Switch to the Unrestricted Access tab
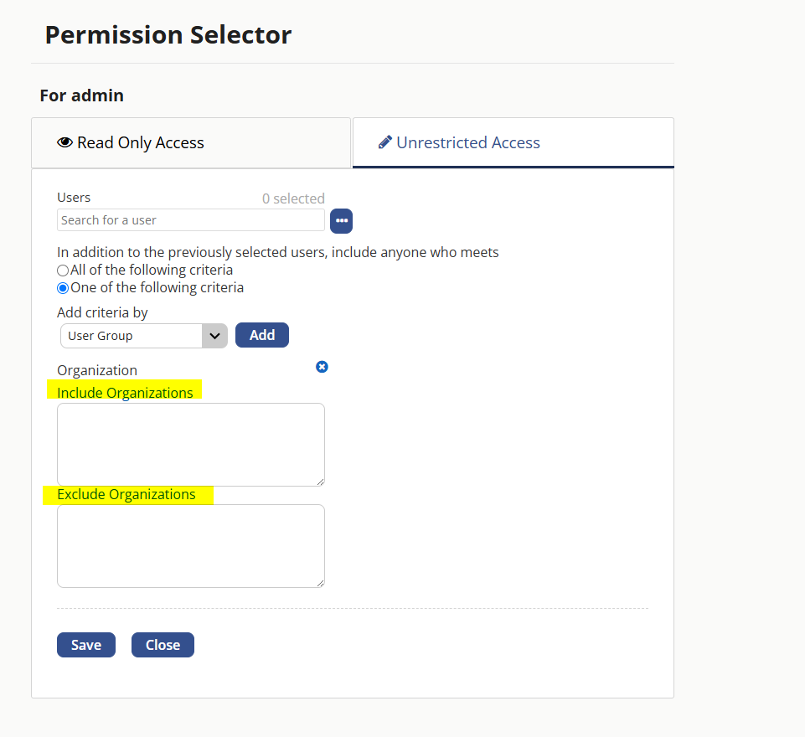The width and height of the screenshot is (805, 737). point(513,142)
